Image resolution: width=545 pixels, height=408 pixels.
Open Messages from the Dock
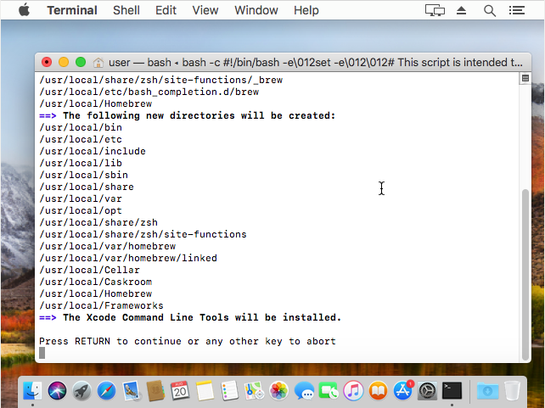(304, 391)
